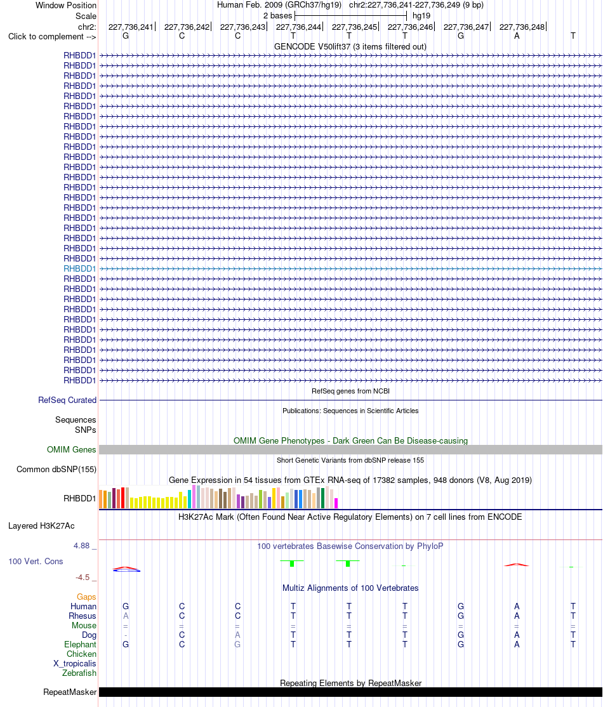Open the GTEx 'Gene Expression in 54 tissues' title

tap(350, 480)
